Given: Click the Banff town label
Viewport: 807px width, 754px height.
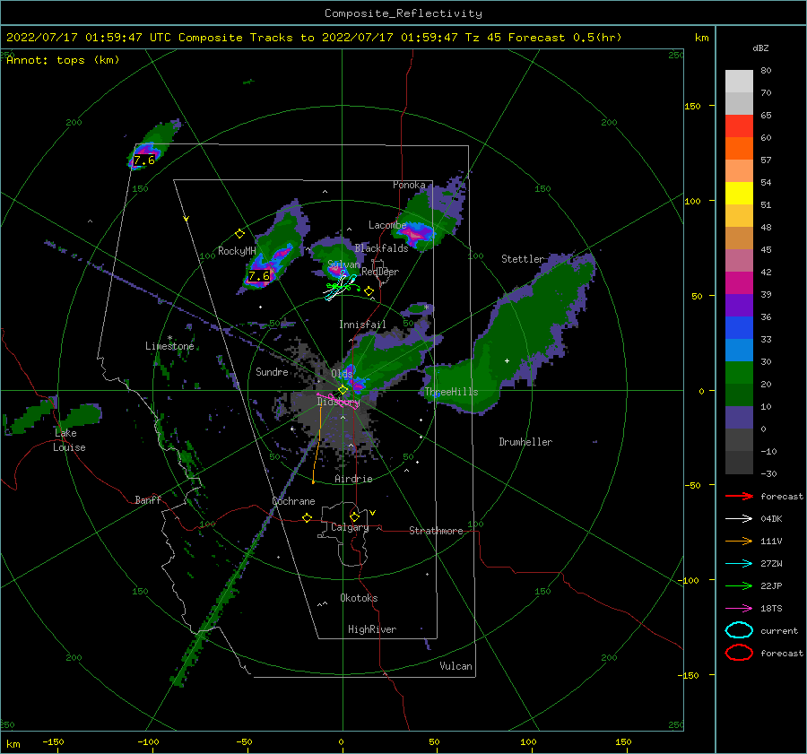Looking at the screenshot, I should point(148,499).
